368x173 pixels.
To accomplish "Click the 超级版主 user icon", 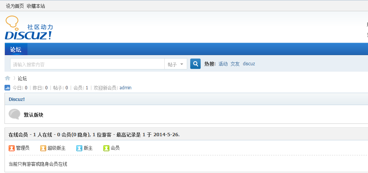I will point(43,148).
